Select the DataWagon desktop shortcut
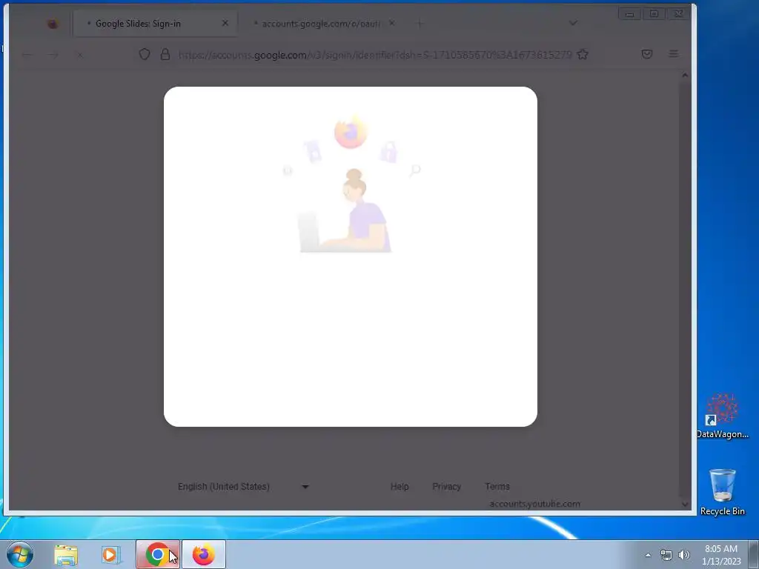This screenshot has height=569, width=759. 722,416
